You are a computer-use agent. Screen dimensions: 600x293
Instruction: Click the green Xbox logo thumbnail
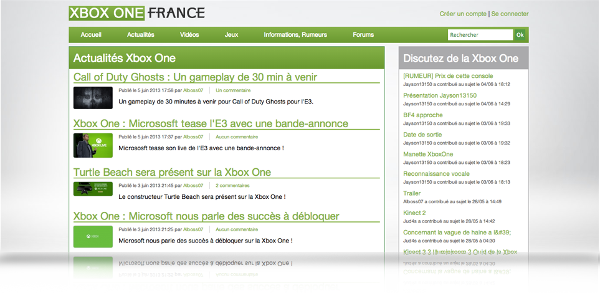[93, 236]
